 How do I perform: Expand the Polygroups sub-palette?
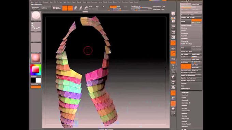[x=185, y=119]
